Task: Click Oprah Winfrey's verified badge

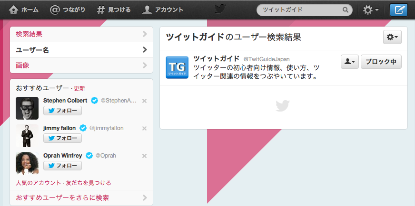Action: click(x=89, y=156)
